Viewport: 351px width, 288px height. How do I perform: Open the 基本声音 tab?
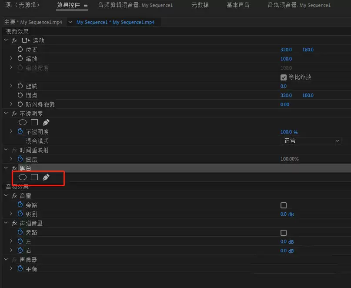[238, 5]
